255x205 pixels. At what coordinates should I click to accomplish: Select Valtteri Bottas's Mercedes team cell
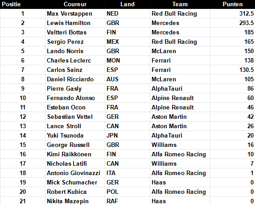(180, 32)
